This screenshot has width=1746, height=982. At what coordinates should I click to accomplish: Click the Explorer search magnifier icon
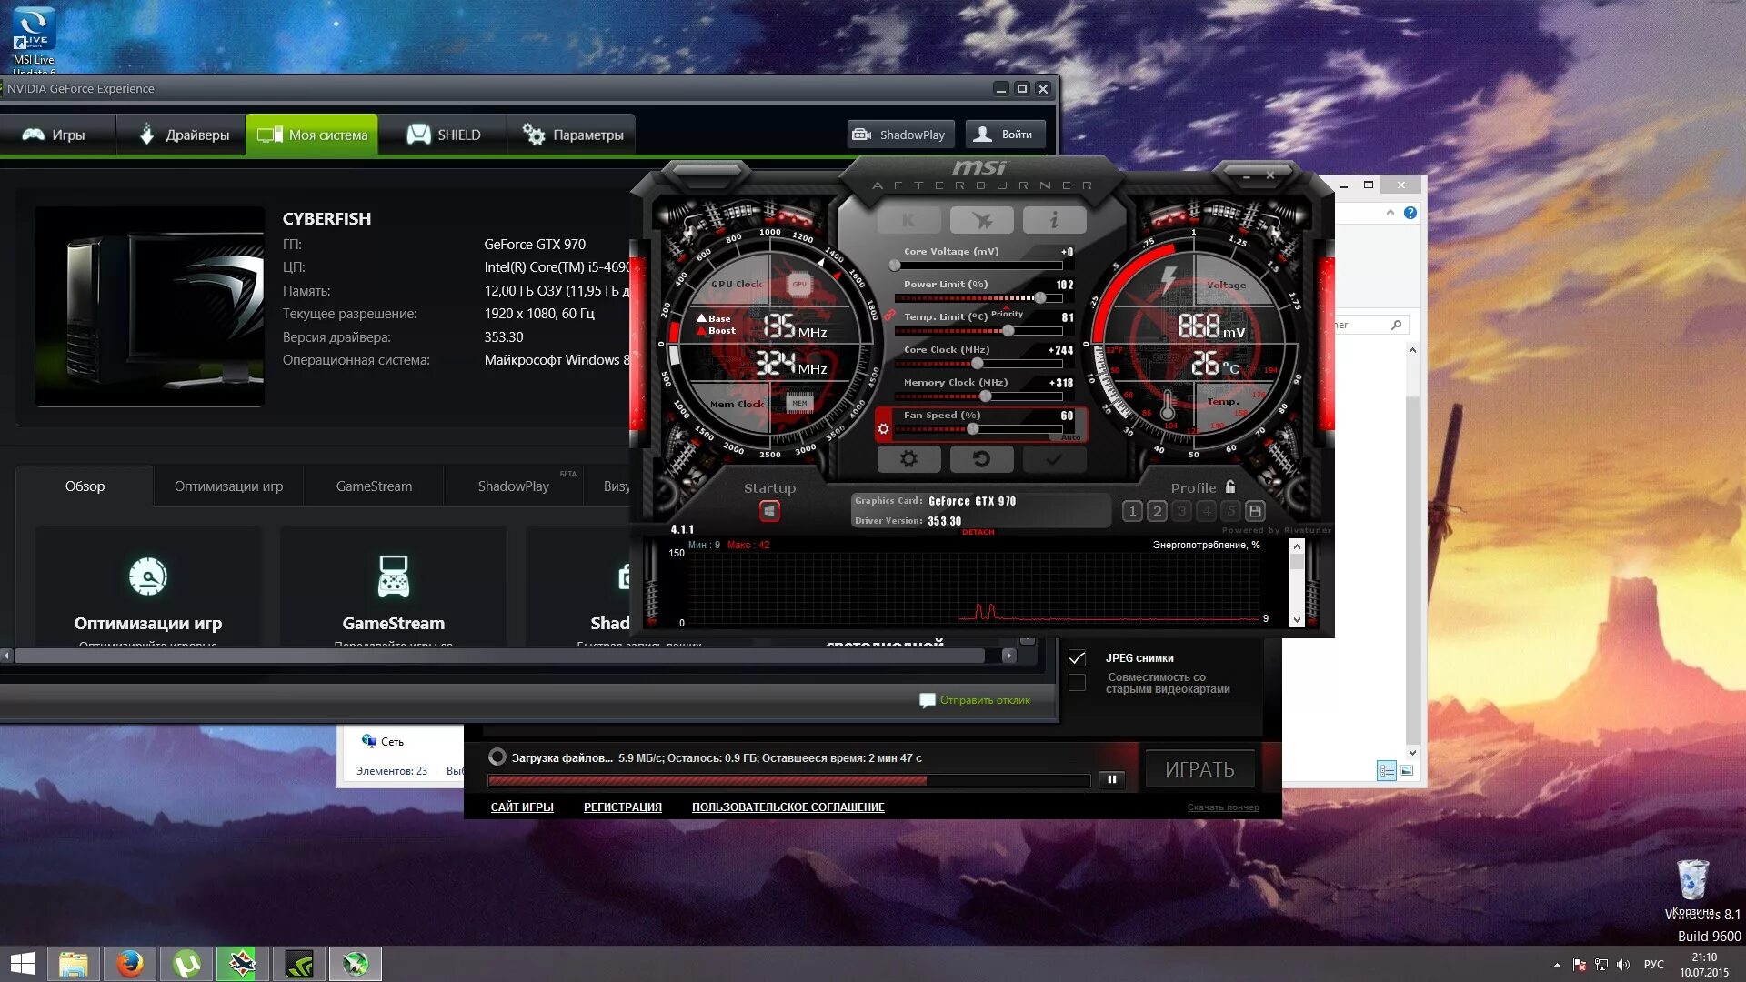pos(1396,325)
